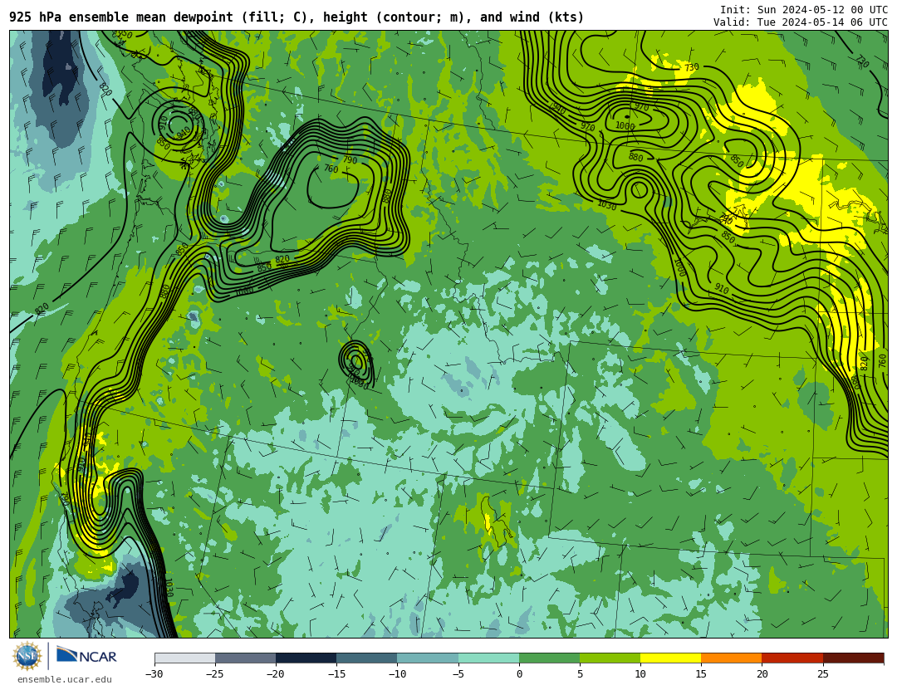This screenshot has height=690, width=897.
Task: Click the -10 colorbar tick label
Action: tap(396, 674)
